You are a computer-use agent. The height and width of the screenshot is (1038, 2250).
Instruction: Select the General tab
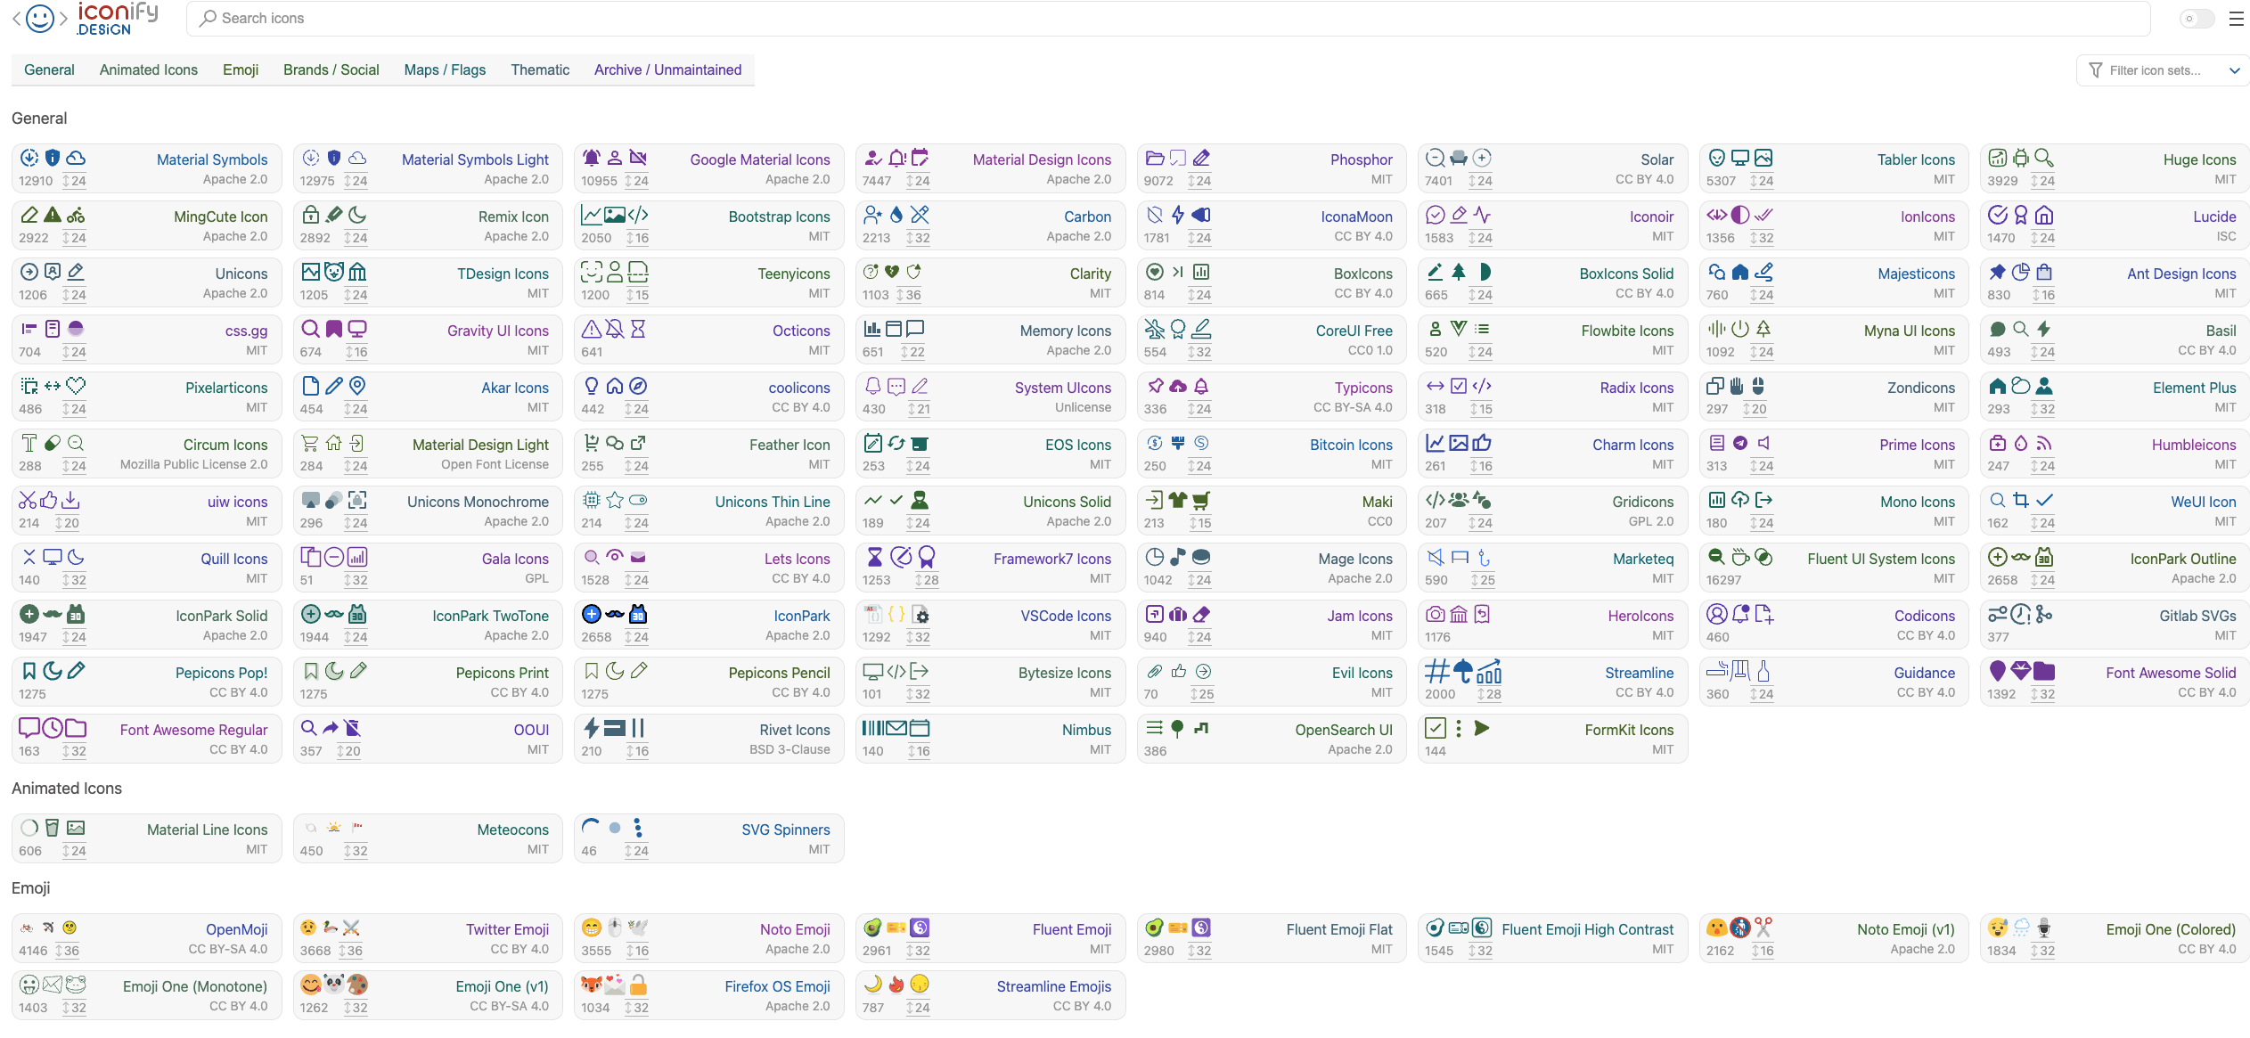coord(49,69)
